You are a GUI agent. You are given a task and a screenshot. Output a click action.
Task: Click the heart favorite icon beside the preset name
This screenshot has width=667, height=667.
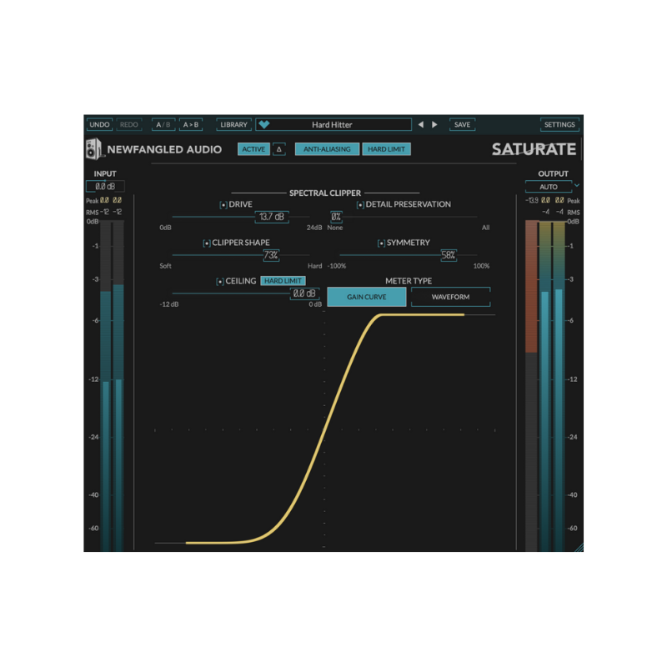[265, 123]
